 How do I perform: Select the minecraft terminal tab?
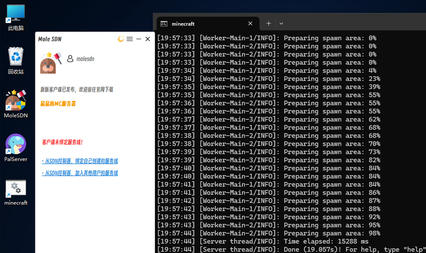coord(208,24)
